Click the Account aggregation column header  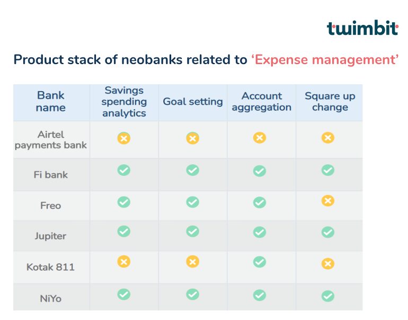pos(261,102)
